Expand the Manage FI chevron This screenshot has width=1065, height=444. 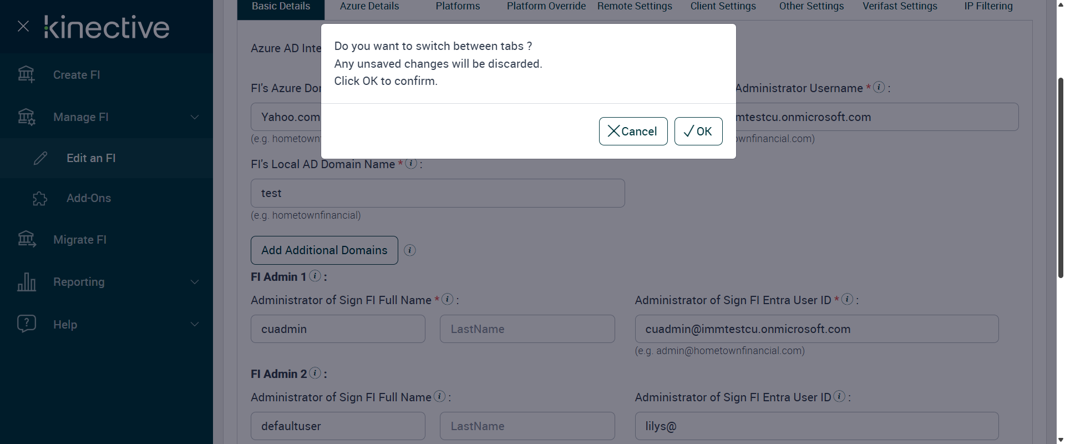pyautogui.click(x=195, y=117)
